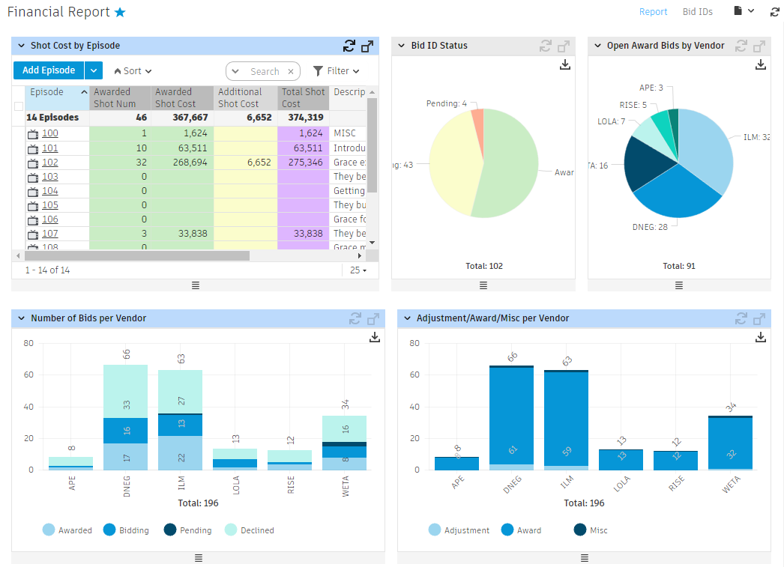Image resolution: width=784 pixels, height=567 pixels.
Task: Collapse the Bid ID Status panel
Action: coord(402,46)
